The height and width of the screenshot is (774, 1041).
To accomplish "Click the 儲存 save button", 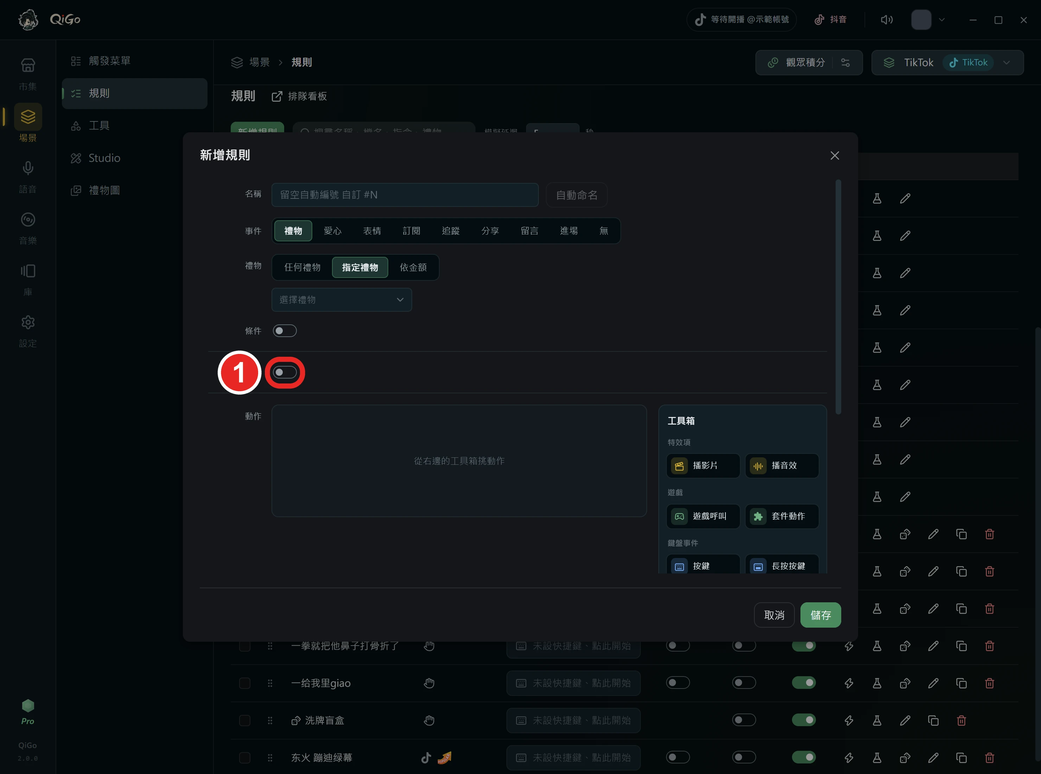I will (x=820, y=615).
